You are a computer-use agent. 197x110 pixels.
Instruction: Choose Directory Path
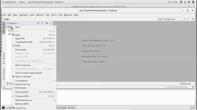click(34, 92)
